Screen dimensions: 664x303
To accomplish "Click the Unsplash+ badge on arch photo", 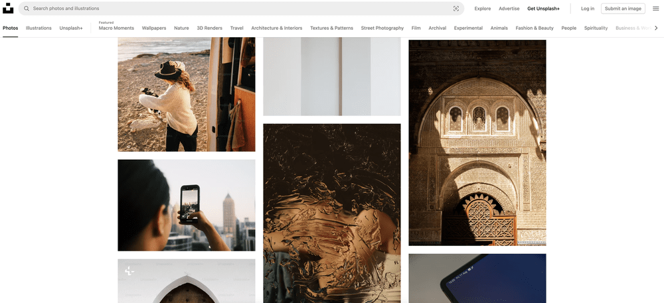I will [x=129, y=271].
